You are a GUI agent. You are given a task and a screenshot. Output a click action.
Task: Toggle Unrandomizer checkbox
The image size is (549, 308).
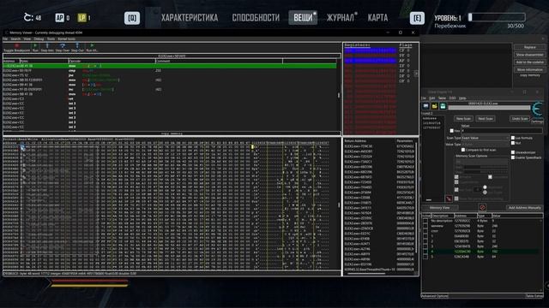tap(513, 152)
